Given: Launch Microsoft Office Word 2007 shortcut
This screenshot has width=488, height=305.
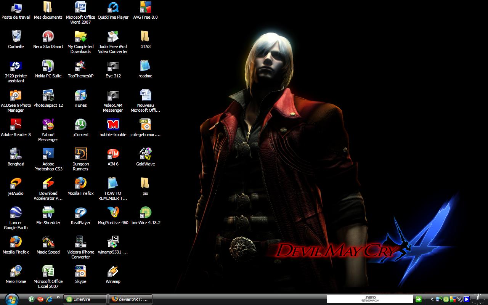Looking at the screenshot, I should point(80,13).
